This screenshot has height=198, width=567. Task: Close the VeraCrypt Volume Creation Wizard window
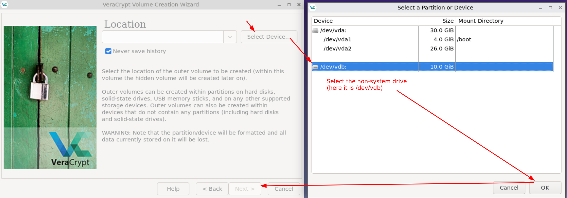299,5
